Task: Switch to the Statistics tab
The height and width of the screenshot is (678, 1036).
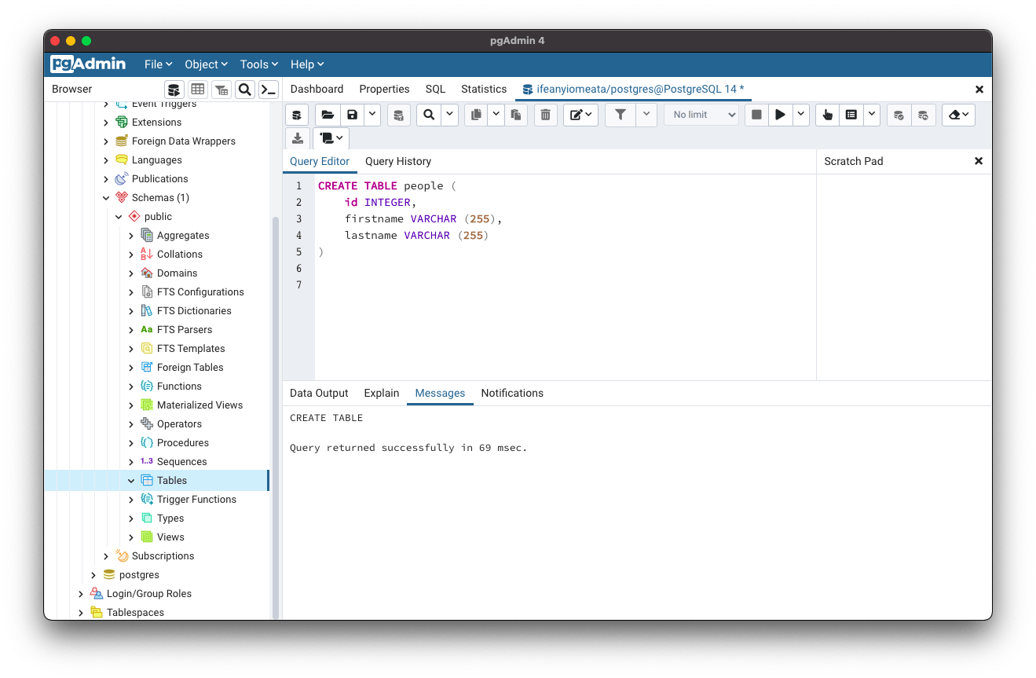Action: [484, 89]
